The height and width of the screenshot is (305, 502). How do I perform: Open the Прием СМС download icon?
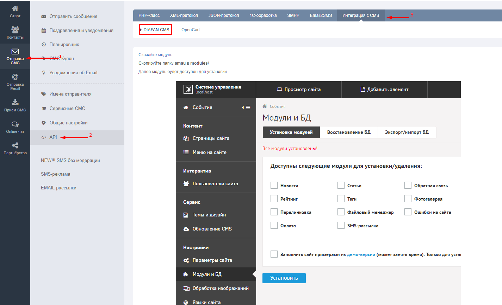[15, 102]
